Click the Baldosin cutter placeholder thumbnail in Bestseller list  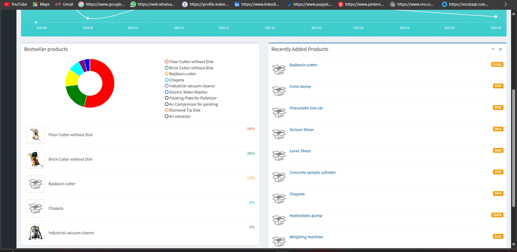tap(36, 184)
